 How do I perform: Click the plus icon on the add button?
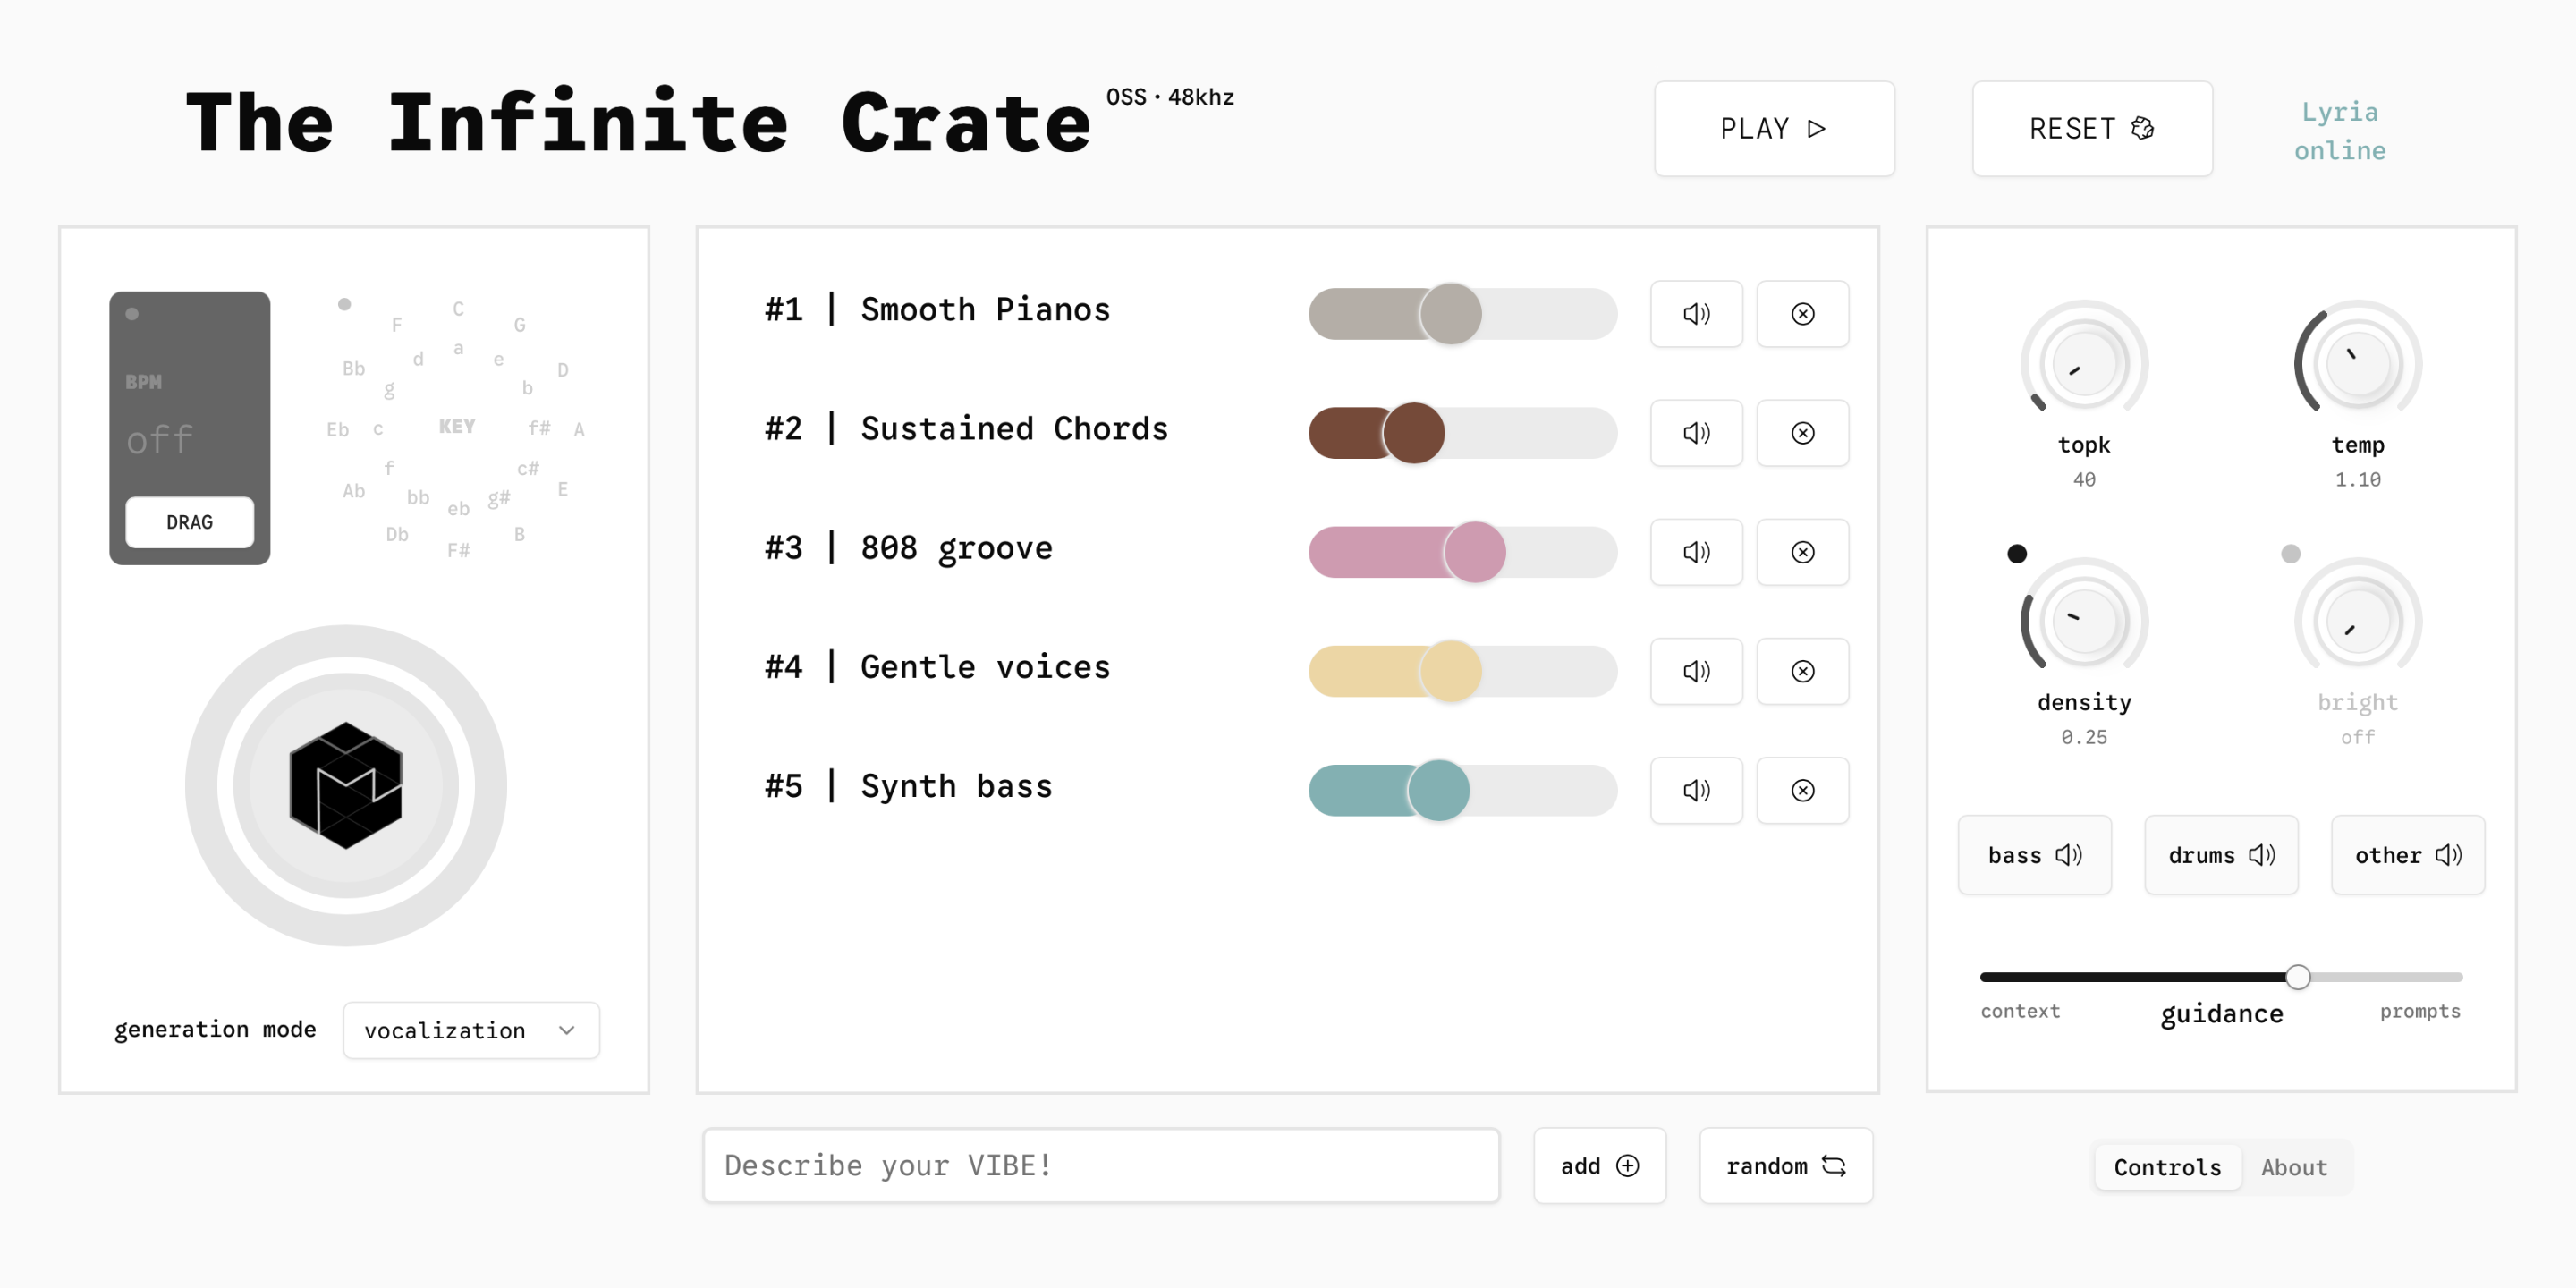click(x=1628, y=1165)
